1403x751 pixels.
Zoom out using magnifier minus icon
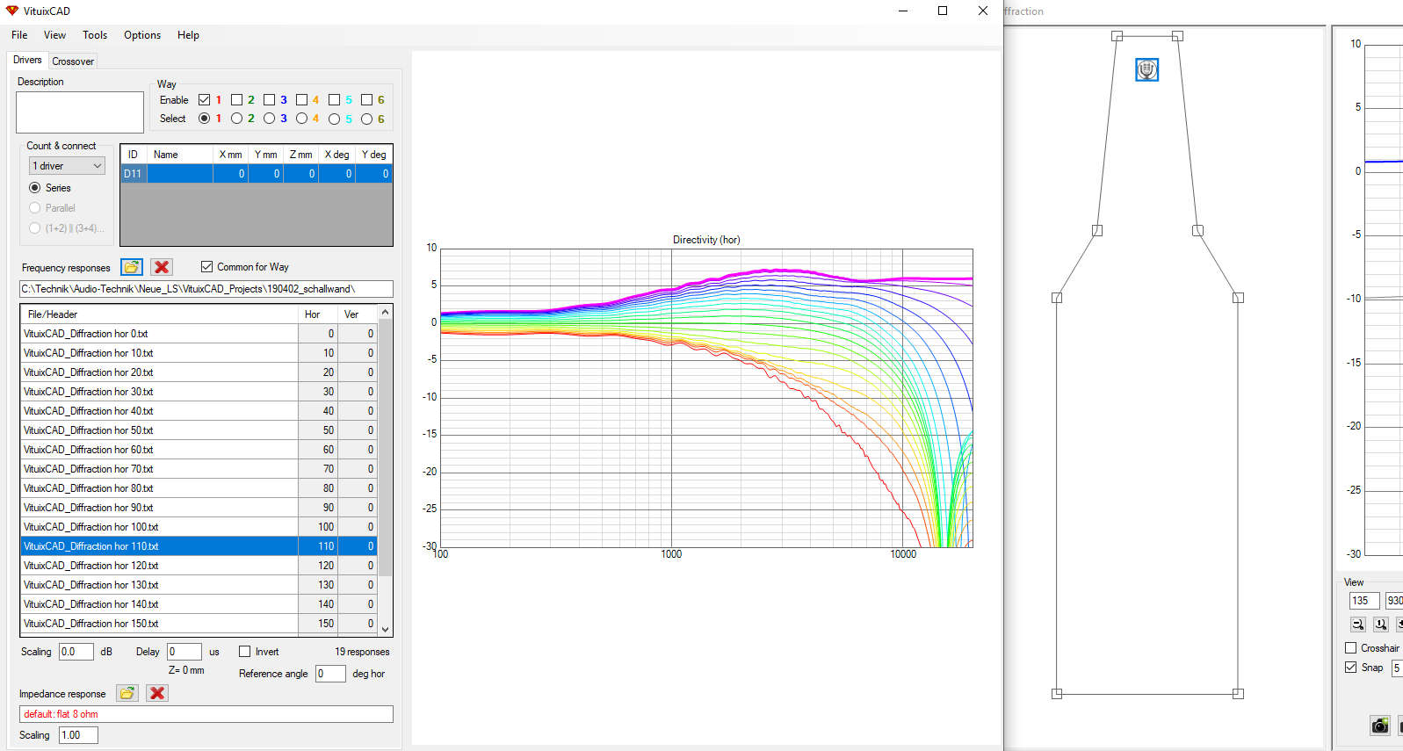(x=1357, y=625)
